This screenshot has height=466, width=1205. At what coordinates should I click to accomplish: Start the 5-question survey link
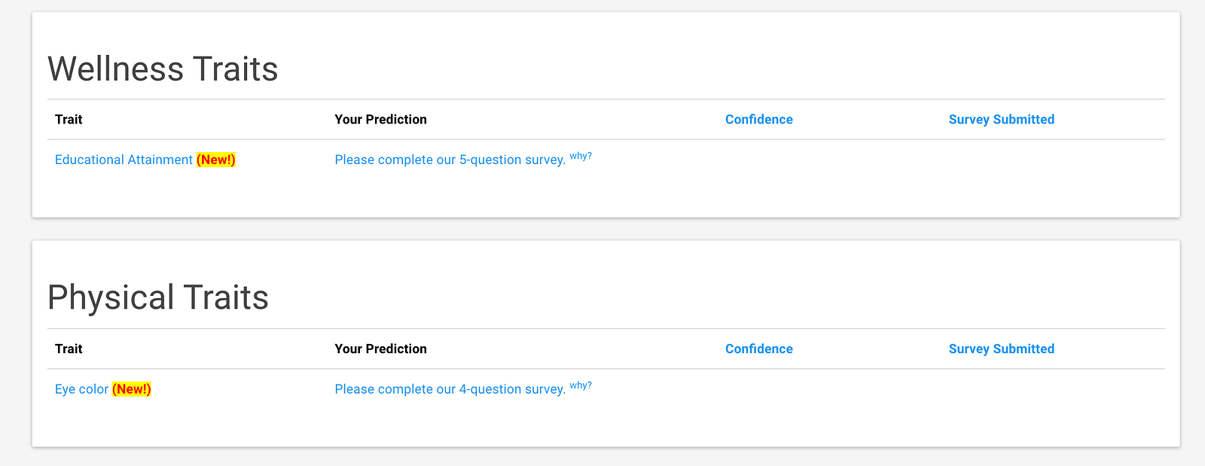(450, 160)
